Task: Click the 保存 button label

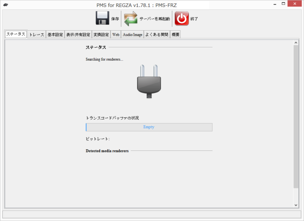Action: (x=115, y=19)
